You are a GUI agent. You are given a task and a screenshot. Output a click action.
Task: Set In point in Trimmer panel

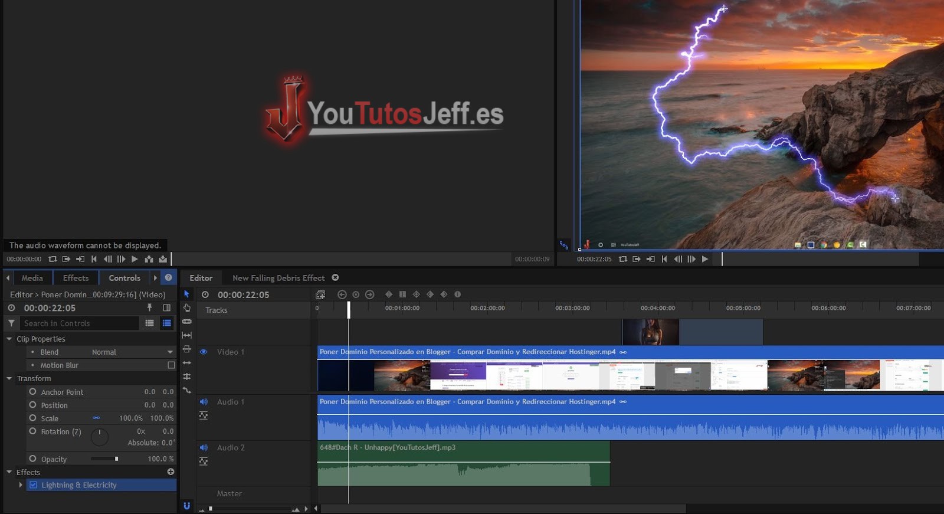coord(66,259)
